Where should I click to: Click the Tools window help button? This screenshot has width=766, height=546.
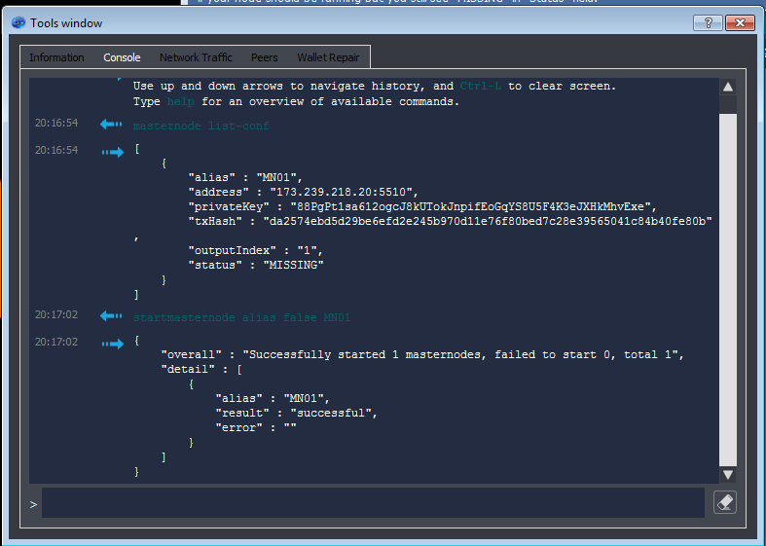[708, 23]
